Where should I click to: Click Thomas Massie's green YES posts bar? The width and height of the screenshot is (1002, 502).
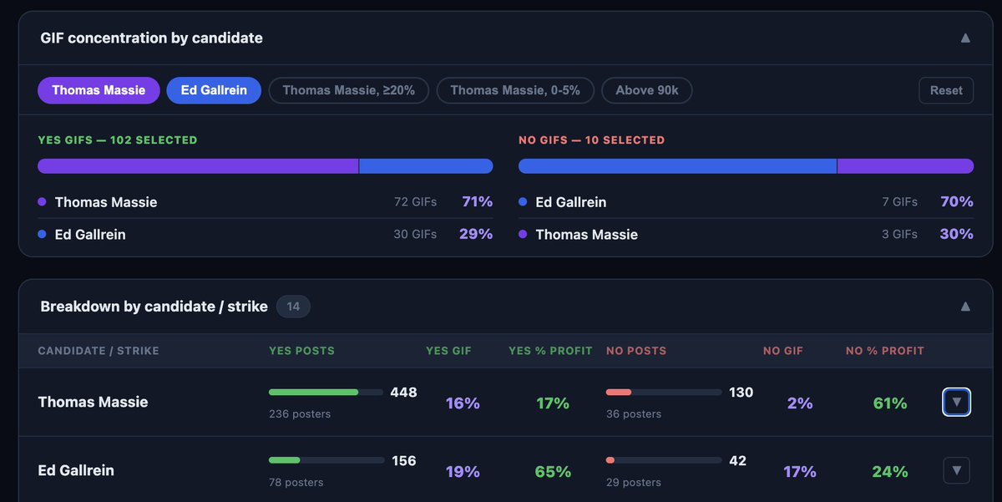click(313, 392)
